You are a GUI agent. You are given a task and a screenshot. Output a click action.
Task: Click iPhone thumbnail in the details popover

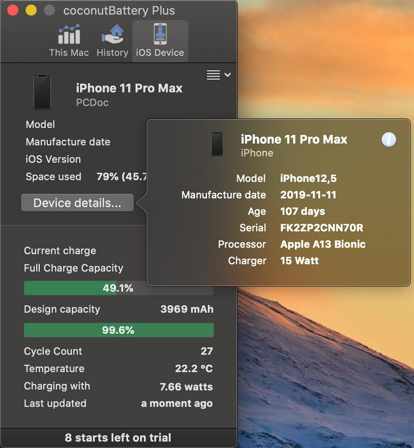pyautogui.click(x=217, y=144)
